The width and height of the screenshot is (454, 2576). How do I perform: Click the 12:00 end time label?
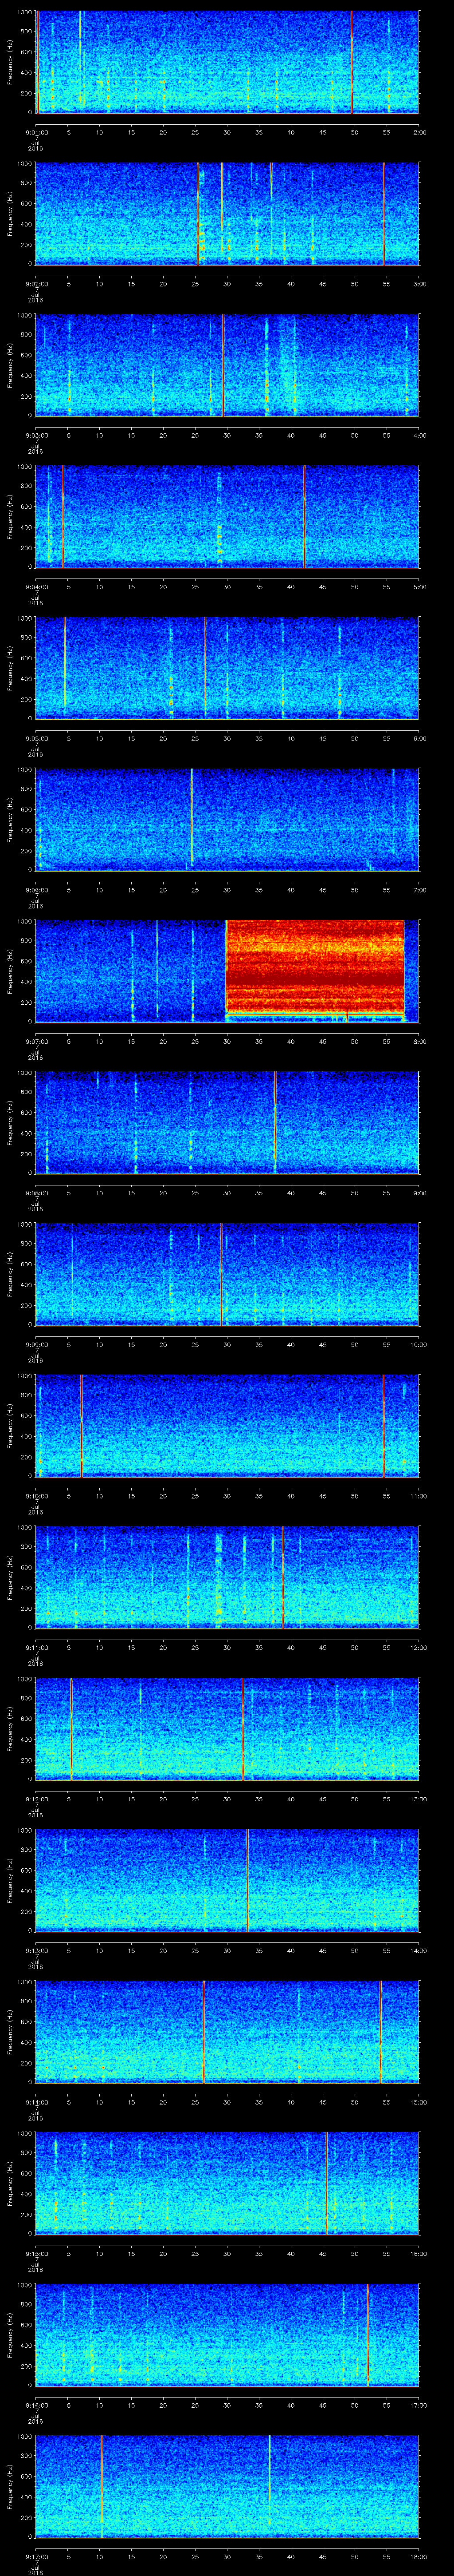[x=419, y=1647]
